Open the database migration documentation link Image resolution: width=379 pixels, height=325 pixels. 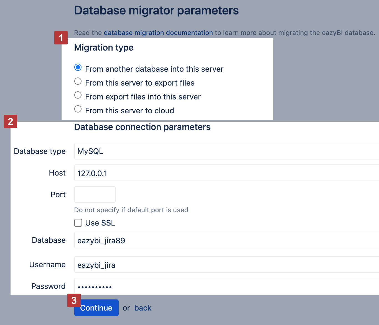click(158, 33)
